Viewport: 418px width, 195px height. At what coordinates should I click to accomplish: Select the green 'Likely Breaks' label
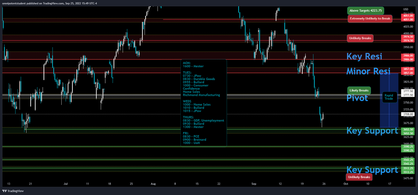click(359, 90)
